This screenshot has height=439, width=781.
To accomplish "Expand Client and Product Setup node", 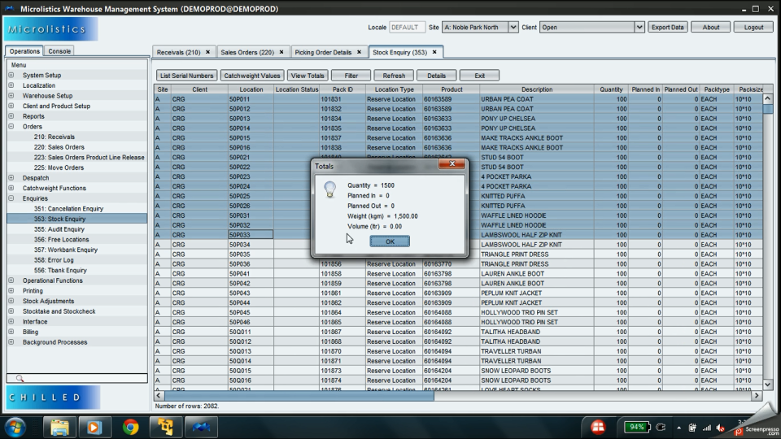I will pyautogui.click(x=11, y=106).
